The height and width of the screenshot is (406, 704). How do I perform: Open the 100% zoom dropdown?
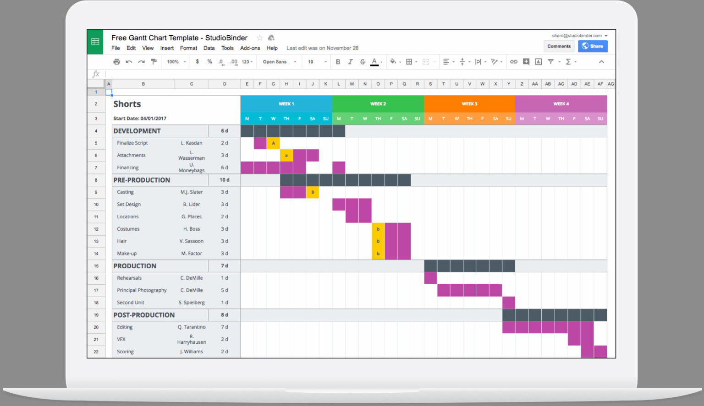(x=176, y=62)
